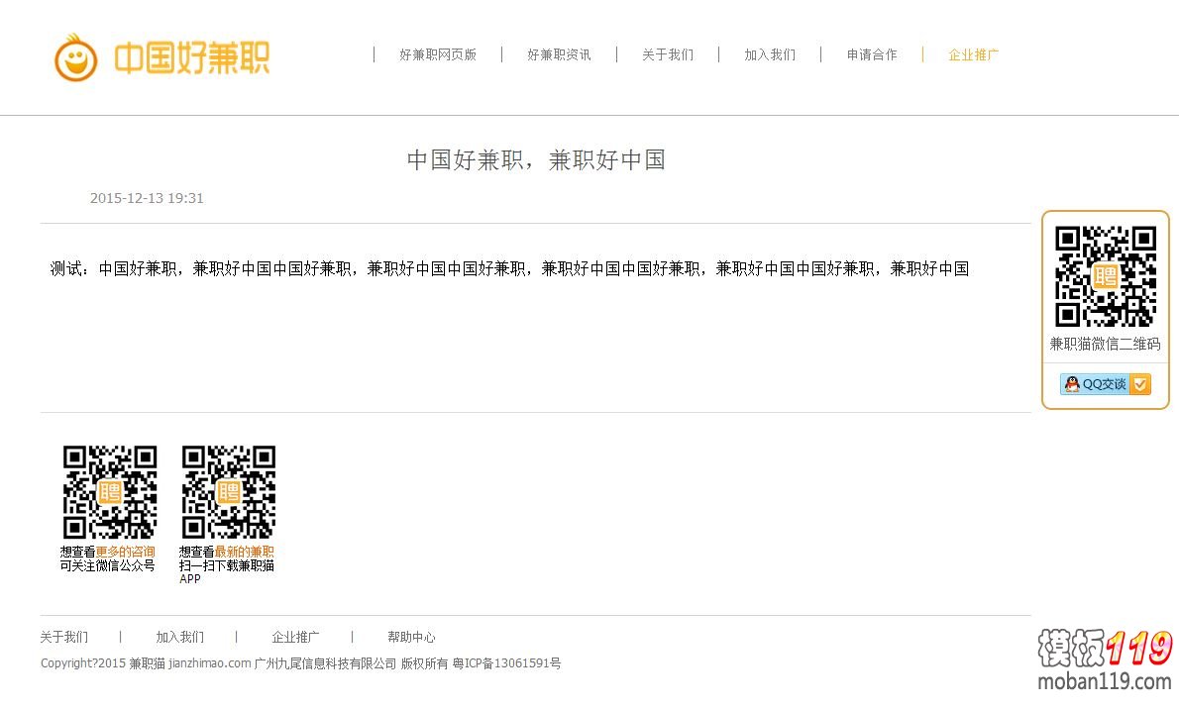Click the orange 更多的咨询 text

[x=126, y=552]
